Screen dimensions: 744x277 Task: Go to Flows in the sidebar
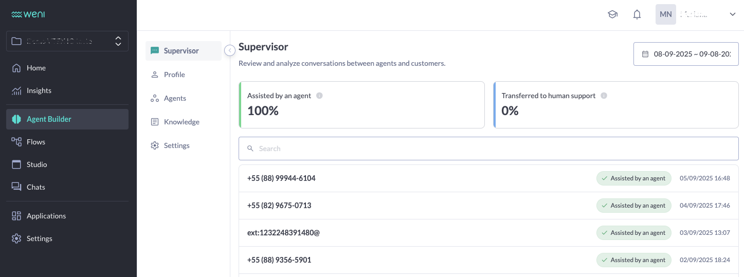point(36,142)
